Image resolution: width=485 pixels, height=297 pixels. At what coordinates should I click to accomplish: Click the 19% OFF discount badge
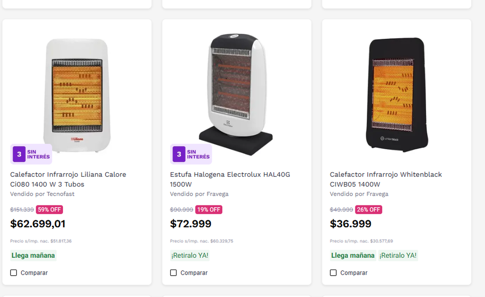[x=209, y=209]
